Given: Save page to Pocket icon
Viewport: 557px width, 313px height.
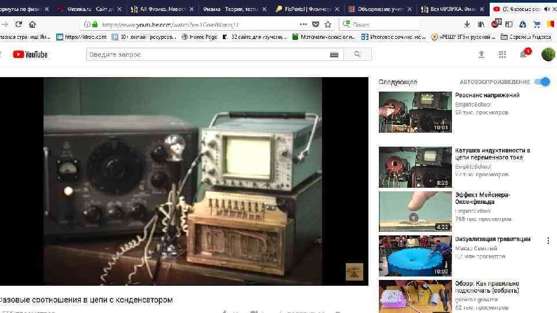Looking at the screenshot, I should 316,24.
